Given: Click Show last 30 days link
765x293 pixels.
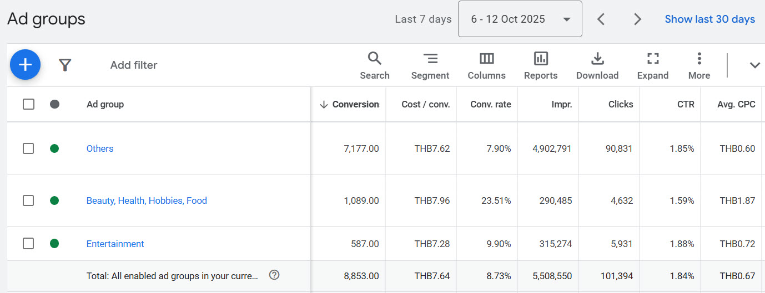Looking at the screenshot, I should pyautogui.click(x=709, y=19).
